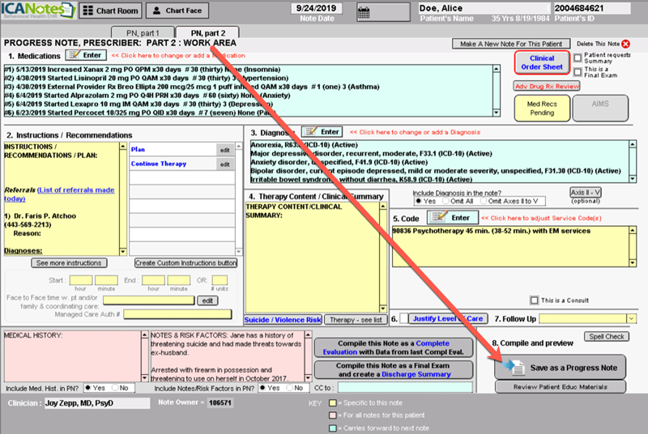Click the yellow Med Recs Pending box
Screen dimensions: 648x434
point(540,108)
